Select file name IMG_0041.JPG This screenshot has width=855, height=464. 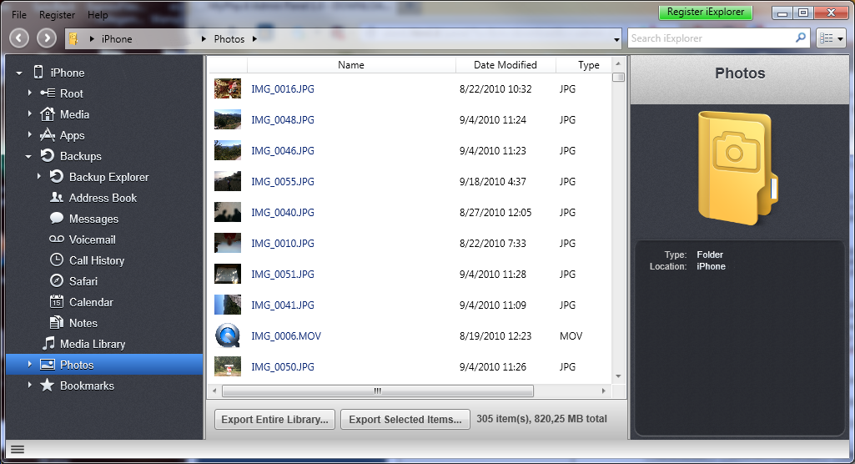tap(283, 305)
